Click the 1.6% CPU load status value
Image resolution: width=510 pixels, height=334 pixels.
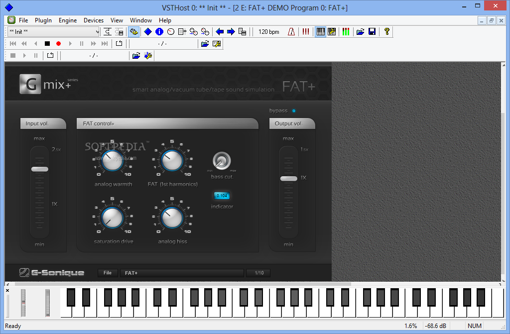click(x=411, y=326)
